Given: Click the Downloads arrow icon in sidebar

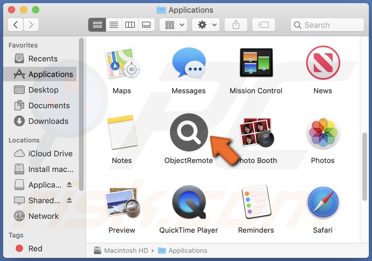Looking at the screenshot, I should point(19,121).
